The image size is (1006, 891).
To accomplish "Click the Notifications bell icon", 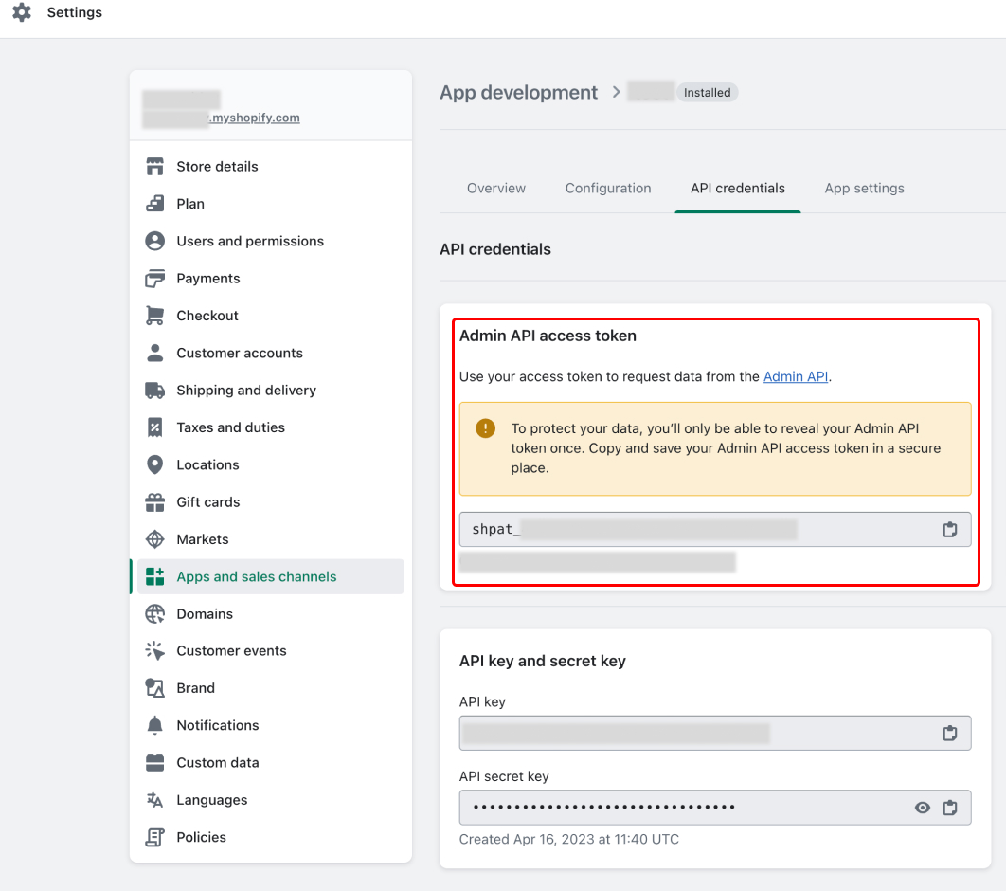I will 154,724.
